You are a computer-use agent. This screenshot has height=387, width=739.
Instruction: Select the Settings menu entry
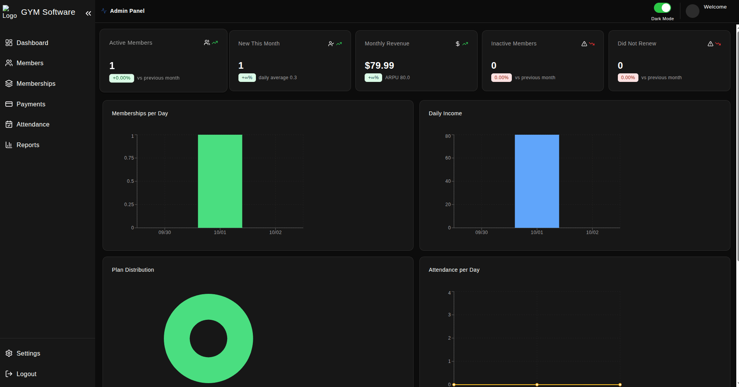click(x=28, y=353)
